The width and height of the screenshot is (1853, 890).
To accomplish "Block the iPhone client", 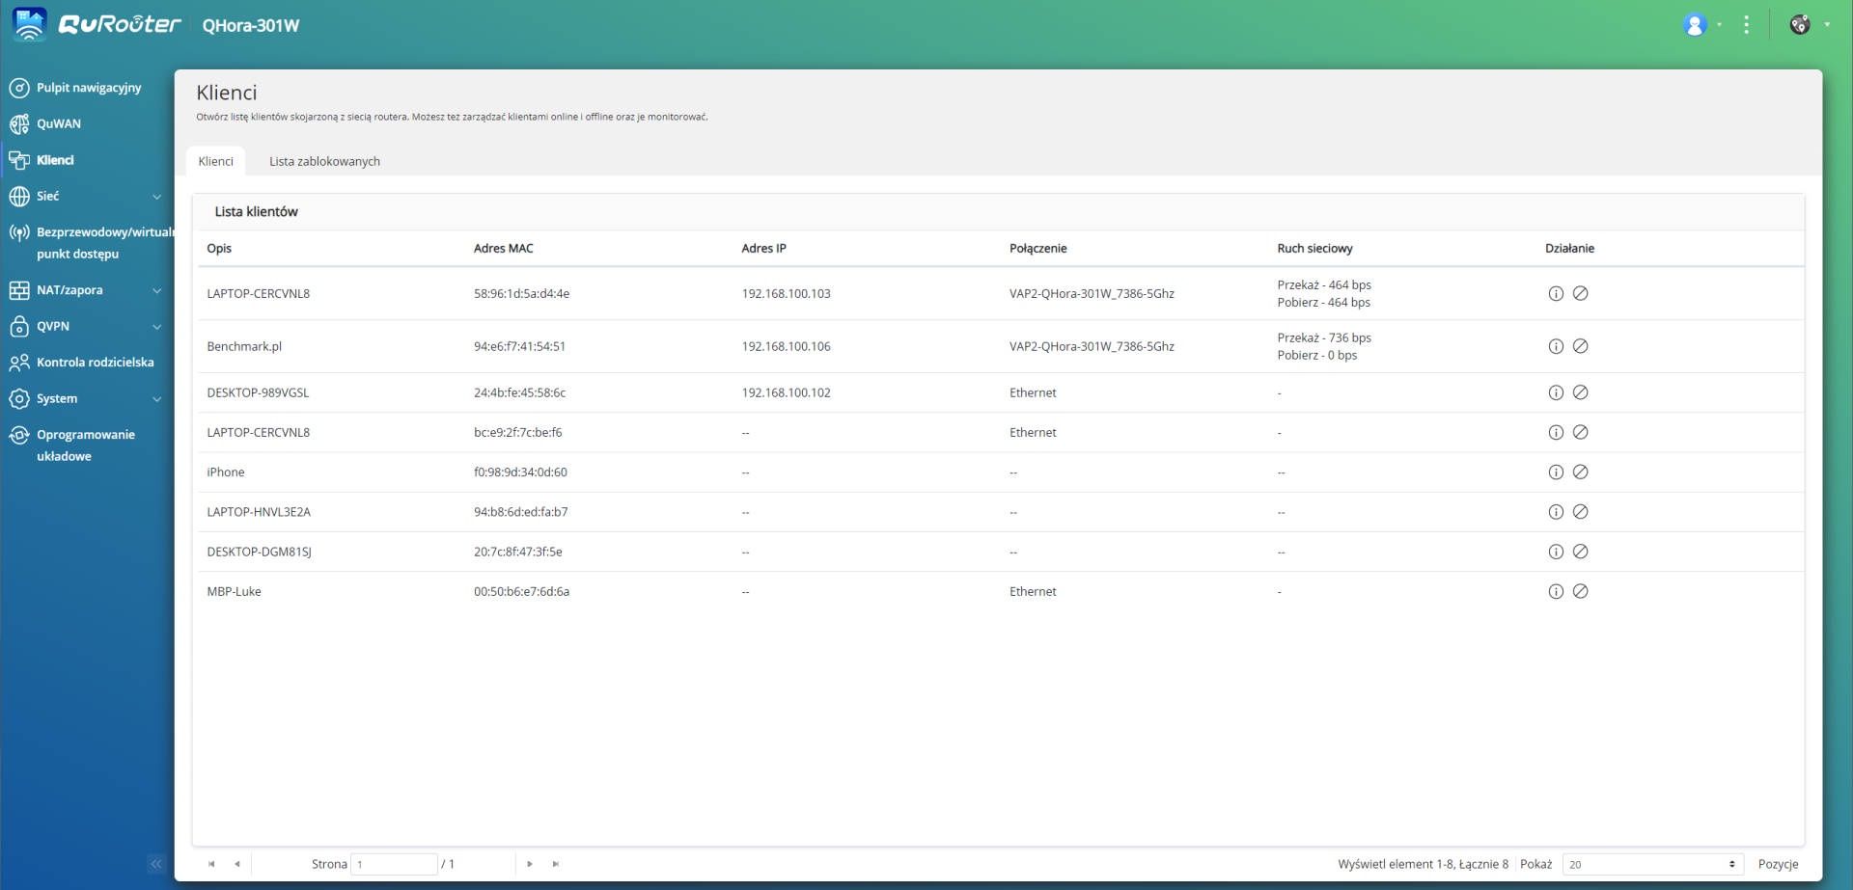I will [1580, 472].
